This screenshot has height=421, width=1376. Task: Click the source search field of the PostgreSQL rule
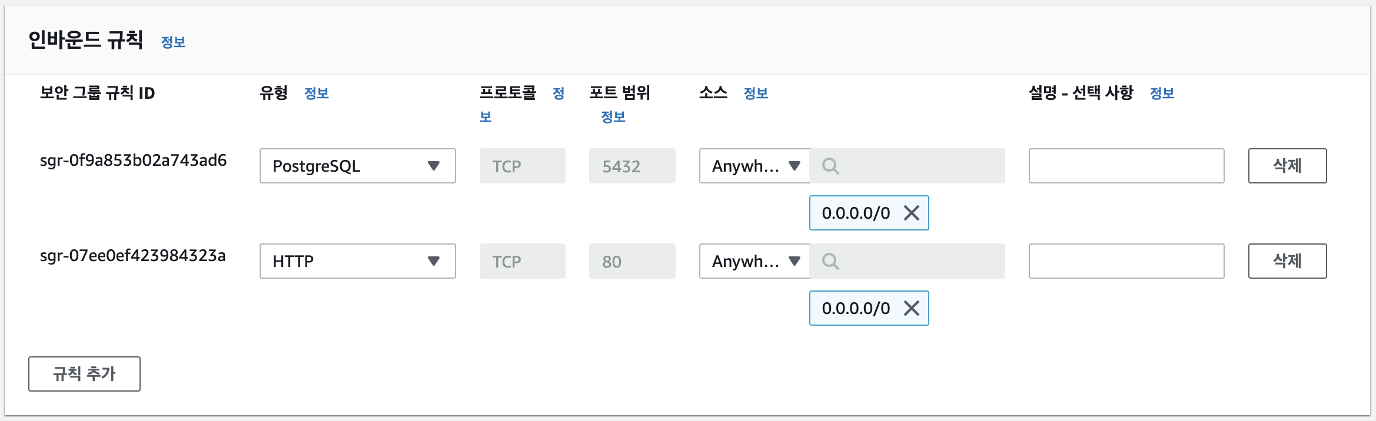pos(908,166)
